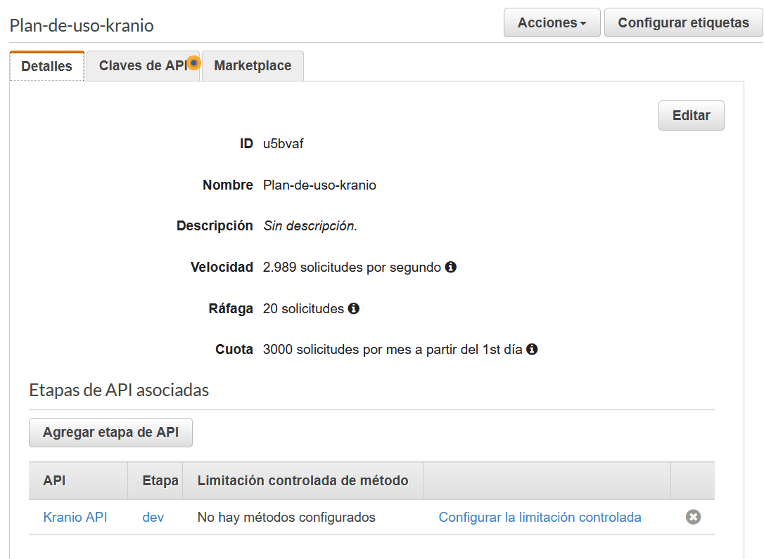Click Limitación controlada de método column header
The image size is (764, 559).
(x=303, y=481)
